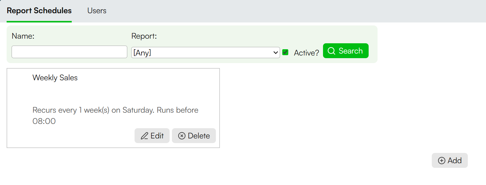Screen dimensions: 486x185
Task: Delete the Weekly Sales schedule
Action: [x=194, y=135]
